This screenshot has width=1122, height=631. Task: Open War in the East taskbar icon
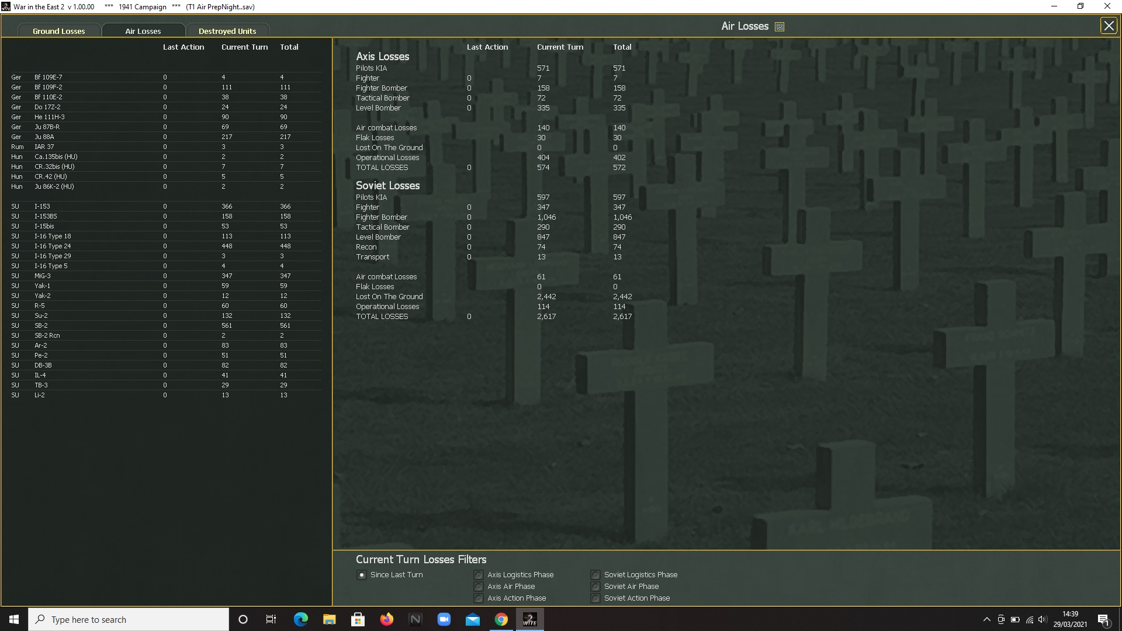pyautogui.click(x=529, y=619)
